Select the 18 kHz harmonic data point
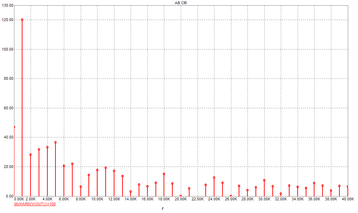Image resolution: width=358 pixels, height=213 pixels. pyautogui.click(x=164, y=174)
